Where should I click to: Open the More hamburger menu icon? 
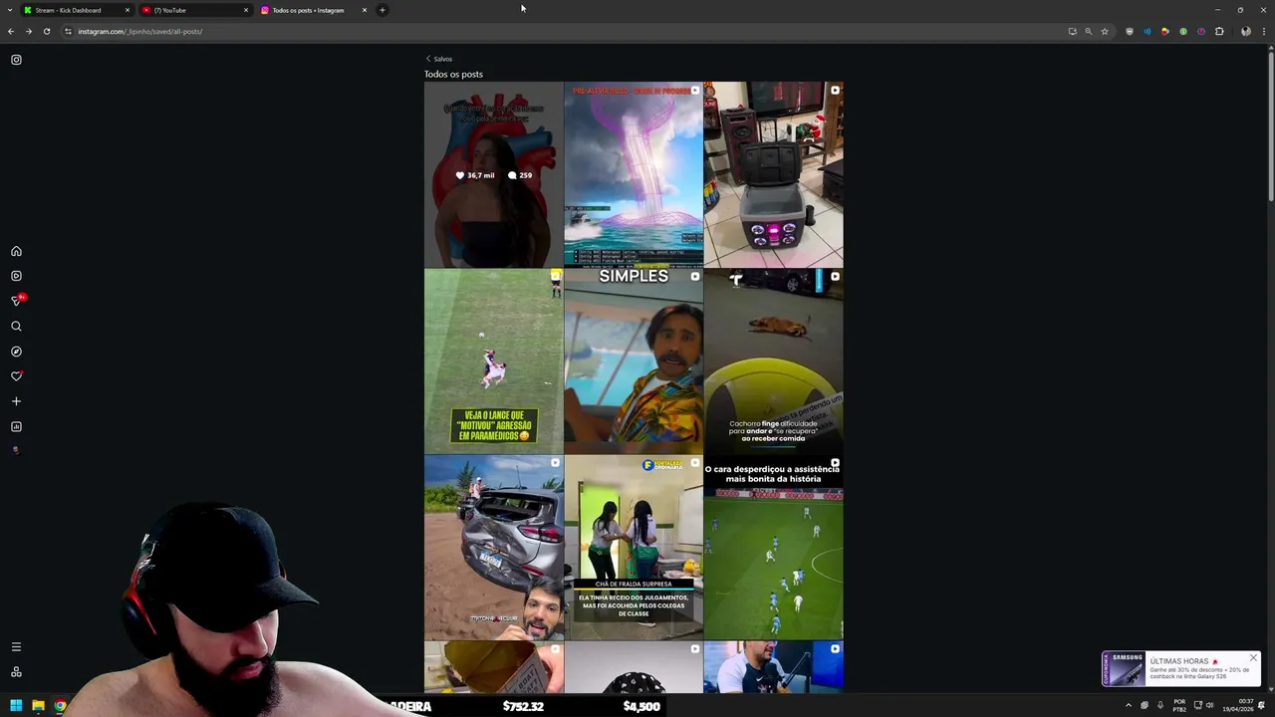(x=16, y=647)
